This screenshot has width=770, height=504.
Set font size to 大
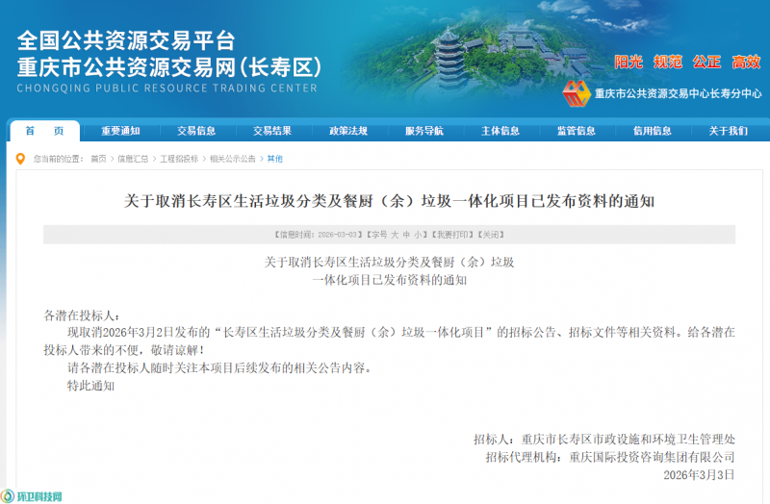[x=394, y=235]
